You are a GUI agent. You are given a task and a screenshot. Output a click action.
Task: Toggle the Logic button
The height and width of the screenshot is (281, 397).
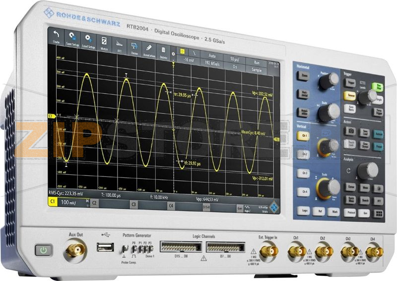pyautogui.click(x=304, y=211)
